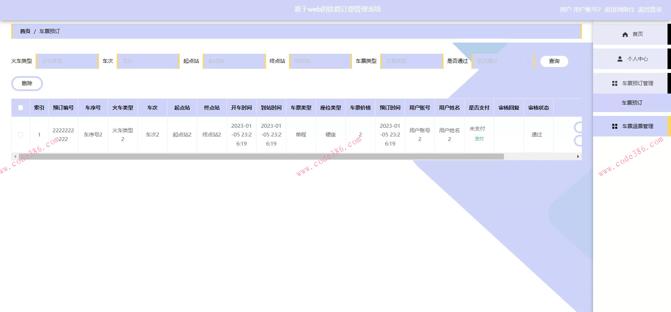Click the right arrow of the horizontal scrollbar
Image resolution: width=671 pixels, height=312 pixels.
coord(578,157)
